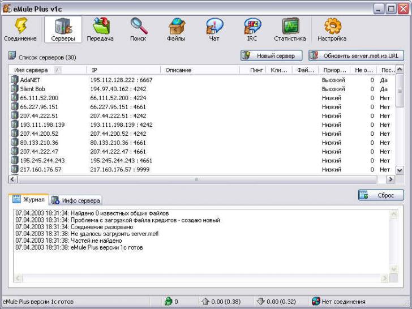Open the IRC toolbar icon
Image resolution: width=412 pixels, height=309 pixels.
click(x=252, y=26)
